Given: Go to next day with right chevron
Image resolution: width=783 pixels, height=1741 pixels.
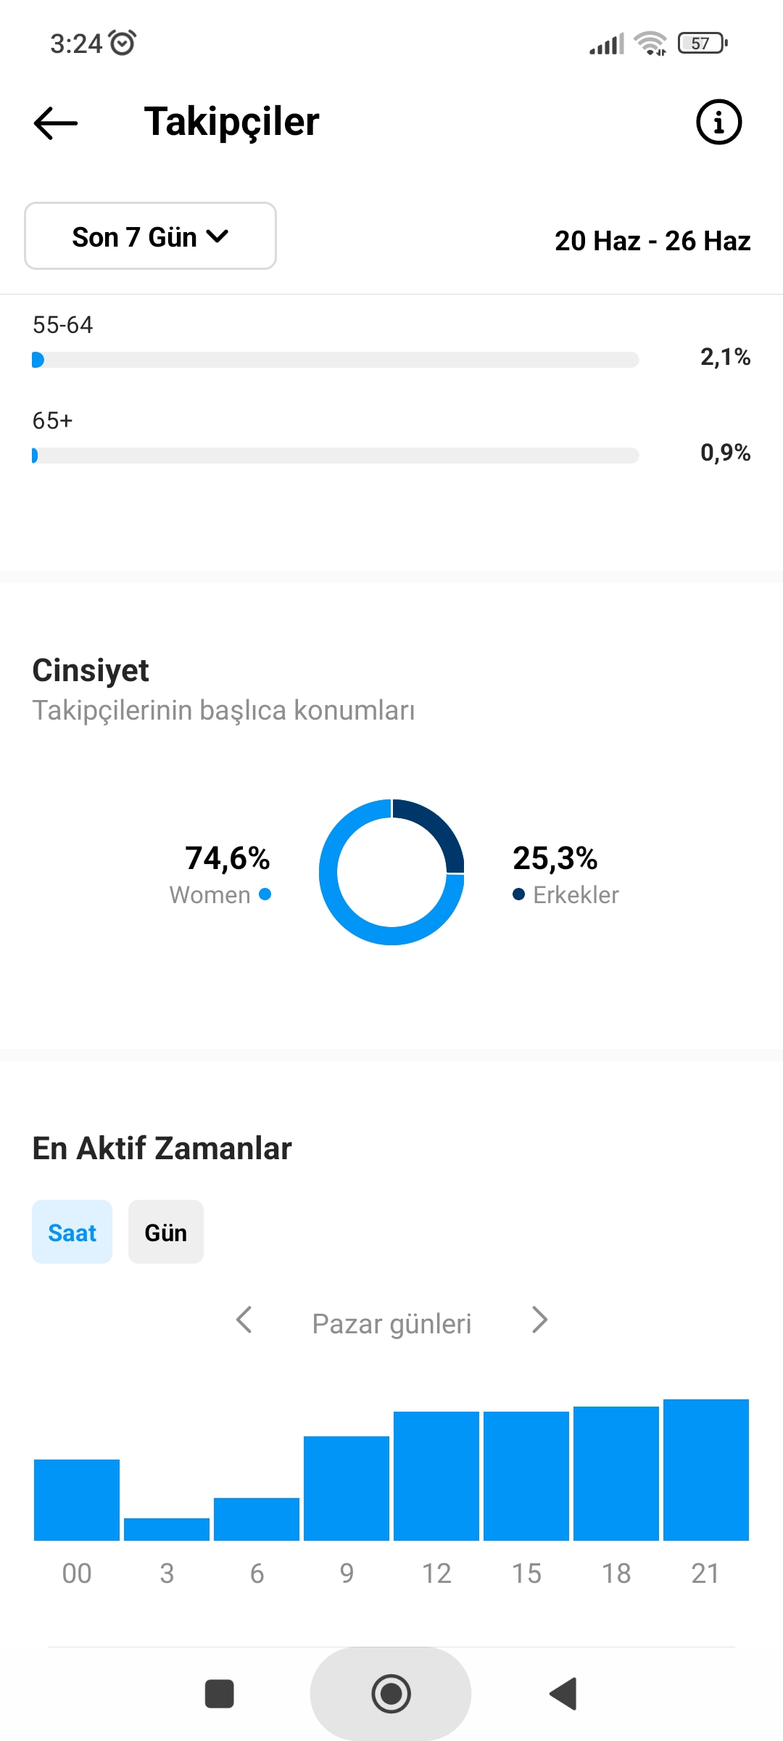Looking at the screenshot, I should [x=539, y=1320].
